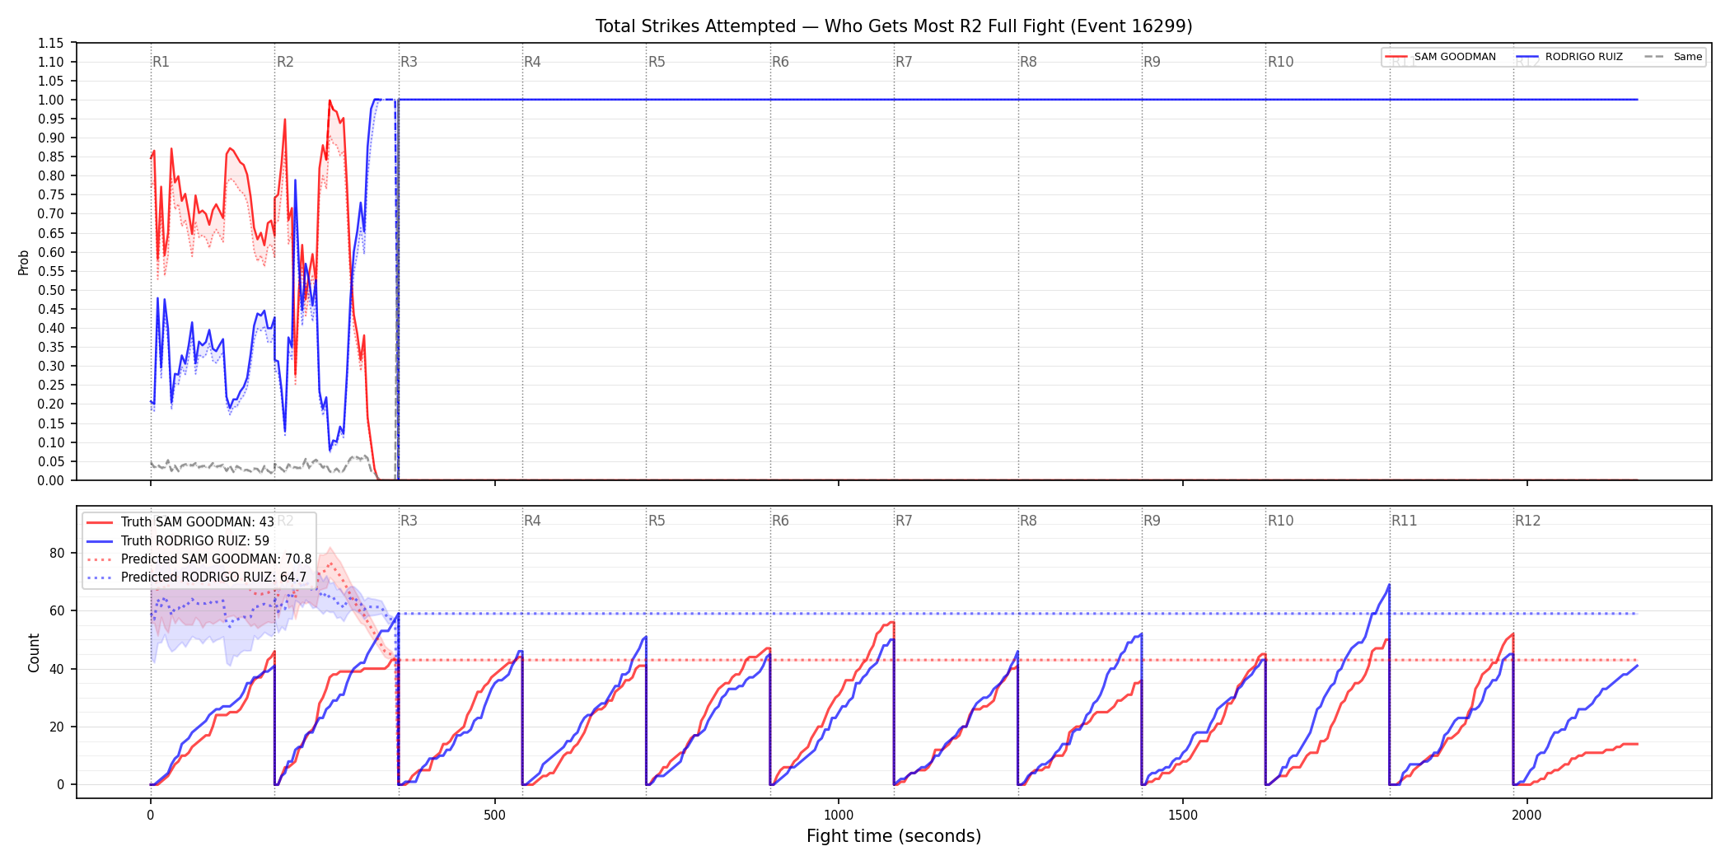The image size is (1730, 865).
Task: Click the 80 tick on the Count axis
Action: [x=57, y=553]
